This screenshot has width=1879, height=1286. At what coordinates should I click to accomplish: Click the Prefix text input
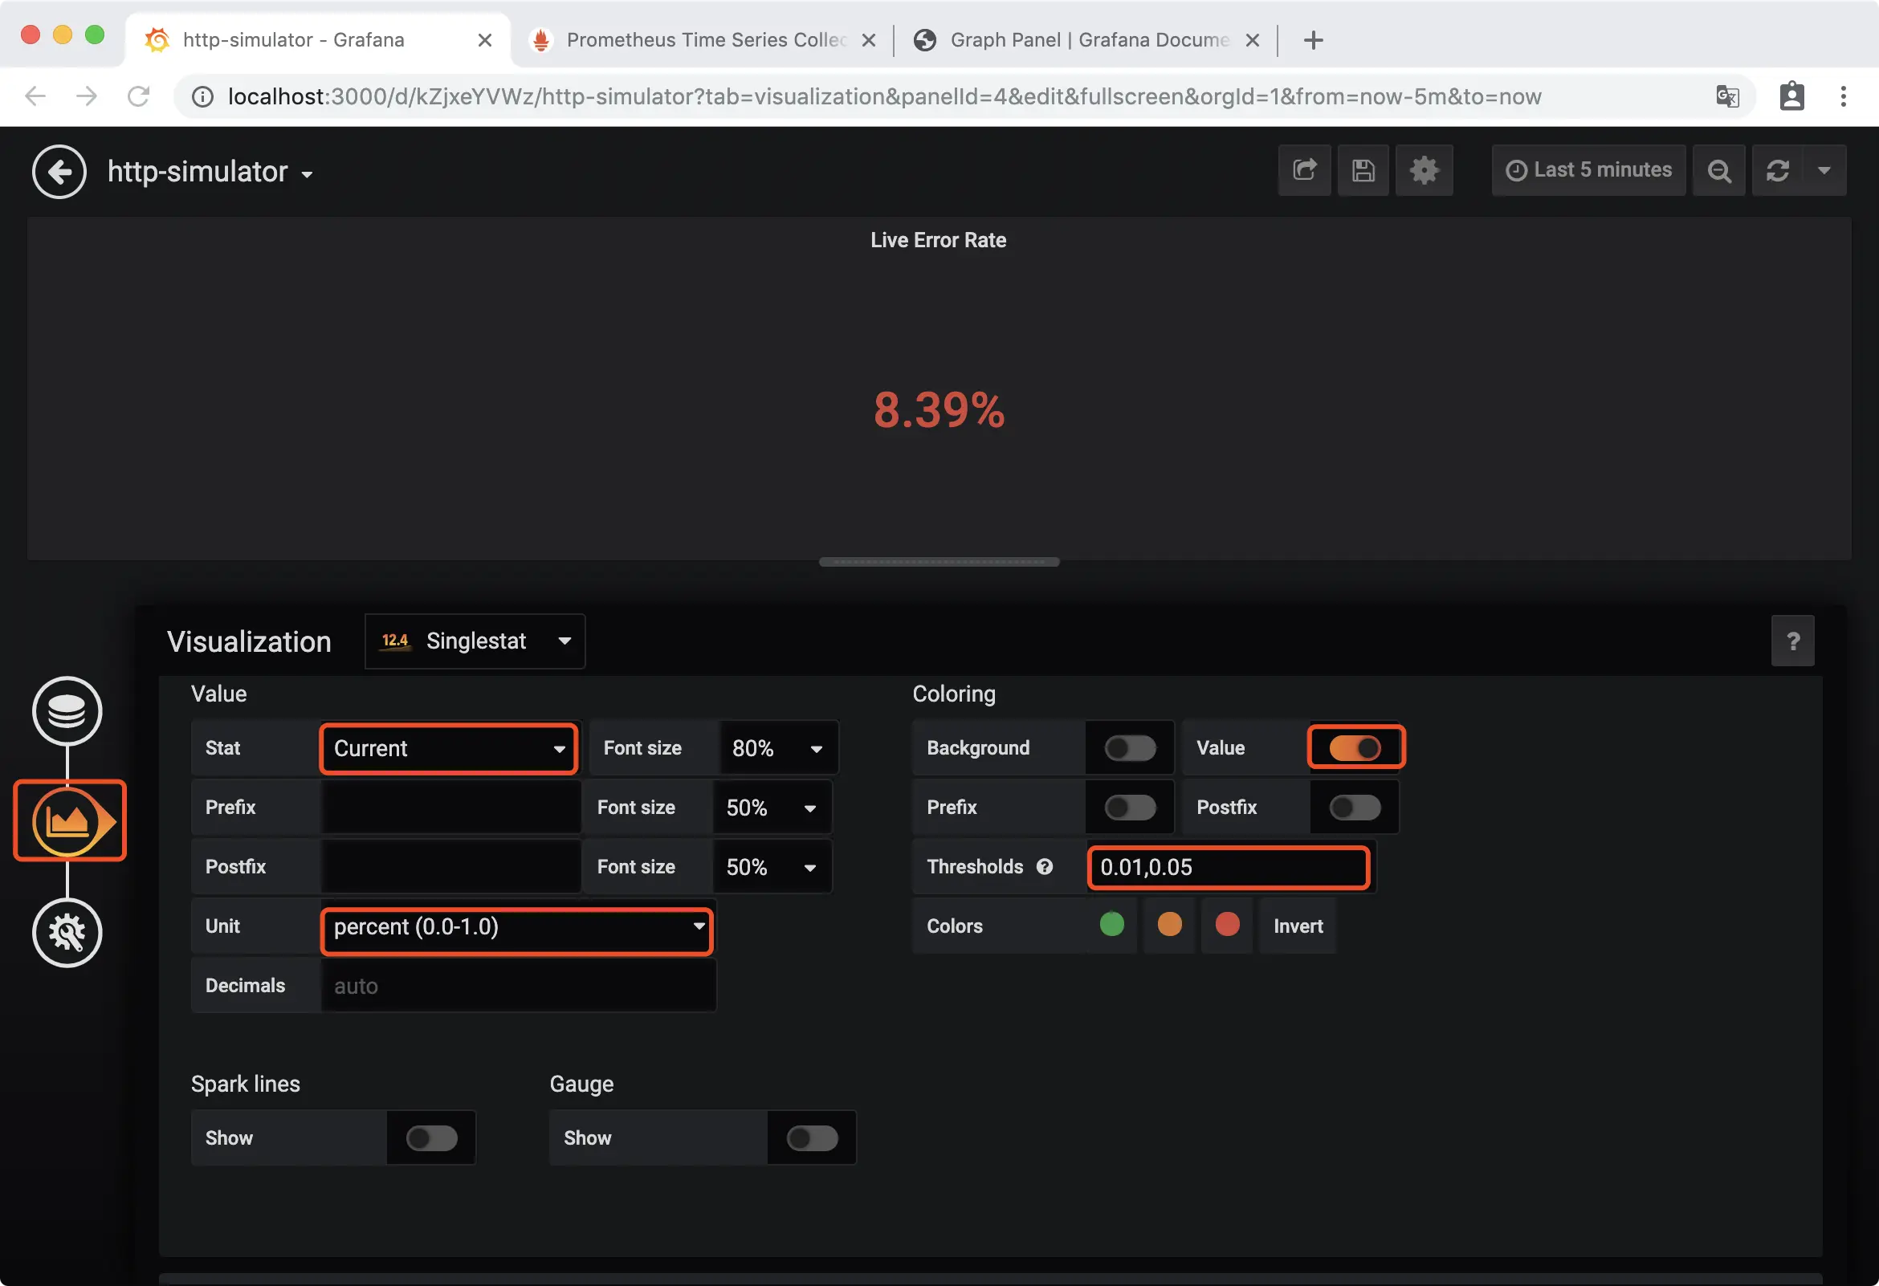[451, 808]
